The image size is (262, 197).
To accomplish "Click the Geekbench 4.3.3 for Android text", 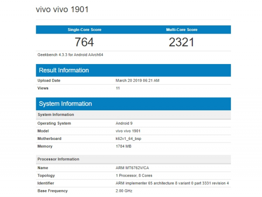I will point(71,55).
